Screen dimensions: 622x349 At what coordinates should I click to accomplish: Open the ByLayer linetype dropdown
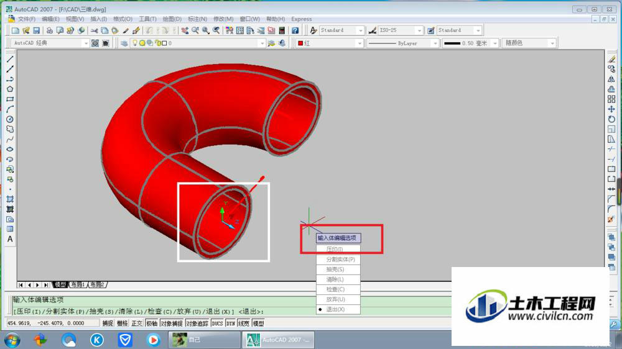pyautogui.click(x=435, y=43)
